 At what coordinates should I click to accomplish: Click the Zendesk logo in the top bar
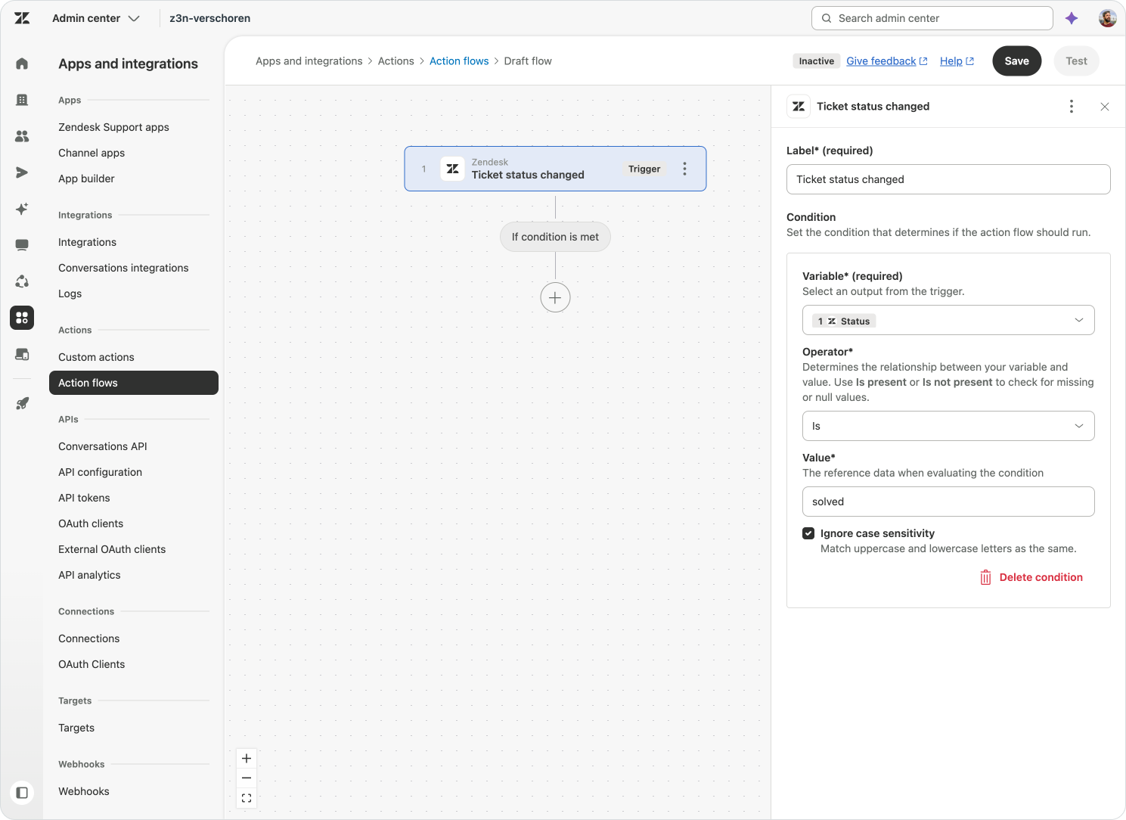click(22, 18)
